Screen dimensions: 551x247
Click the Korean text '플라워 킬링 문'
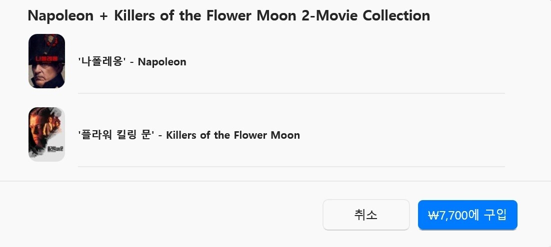click(x=115, y=135)
